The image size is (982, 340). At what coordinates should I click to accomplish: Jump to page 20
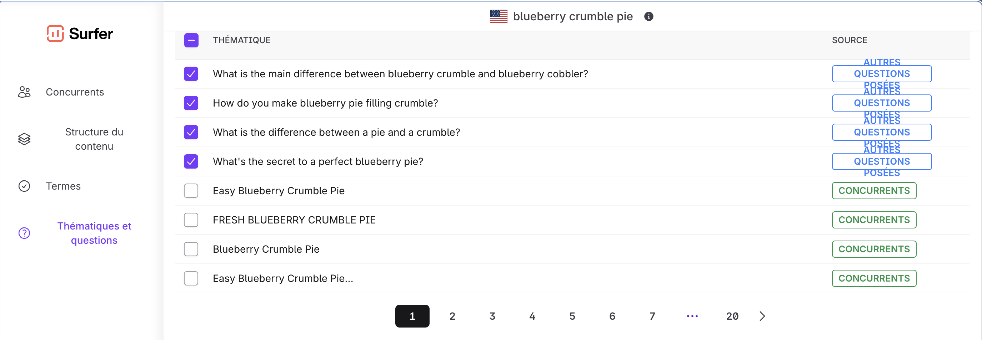pyautogui.click(x=732, y=316)
